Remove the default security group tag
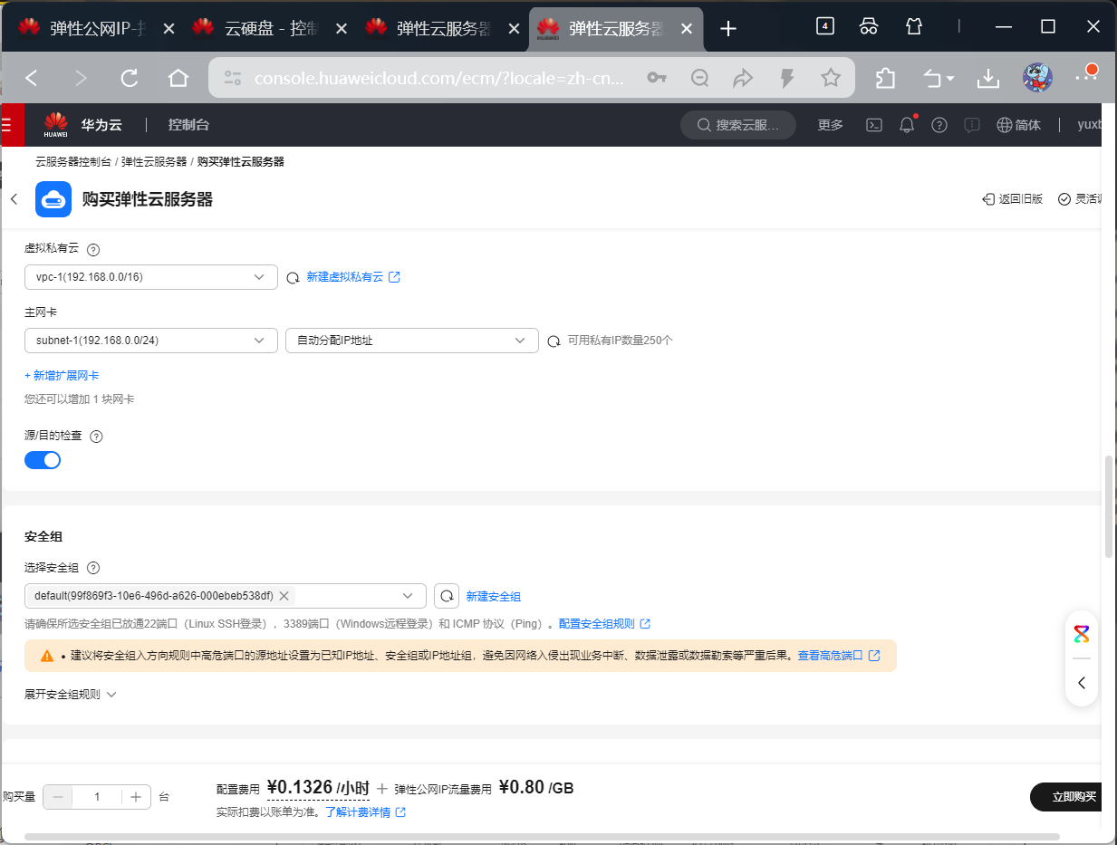1117x845 pixels. (284, 596)
